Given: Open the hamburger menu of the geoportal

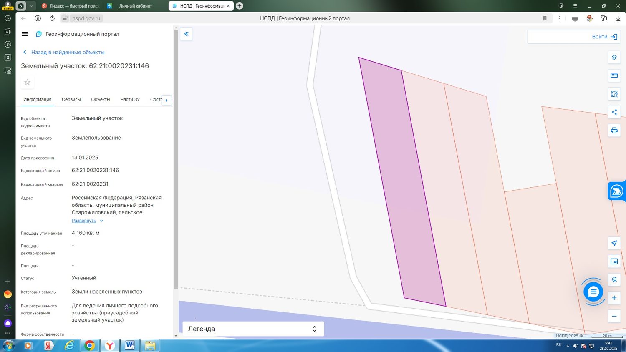Looking at the screenshot, I should [x=25, y=34].
